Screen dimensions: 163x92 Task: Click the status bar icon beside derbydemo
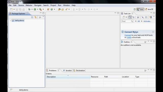[11, 90]
